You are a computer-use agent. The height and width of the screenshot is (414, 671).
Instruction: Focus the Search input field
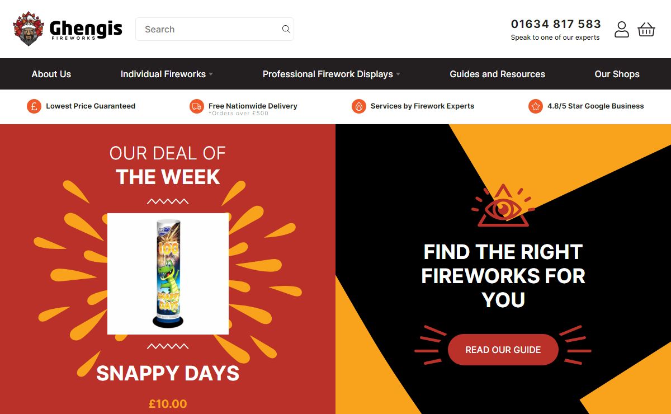pos(215,29)
